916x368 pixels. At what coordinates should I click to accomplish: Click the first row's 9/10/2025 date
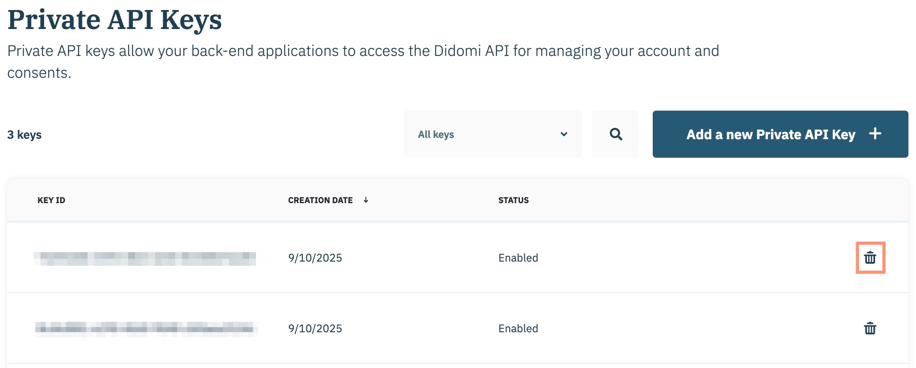tap(315, 258)
